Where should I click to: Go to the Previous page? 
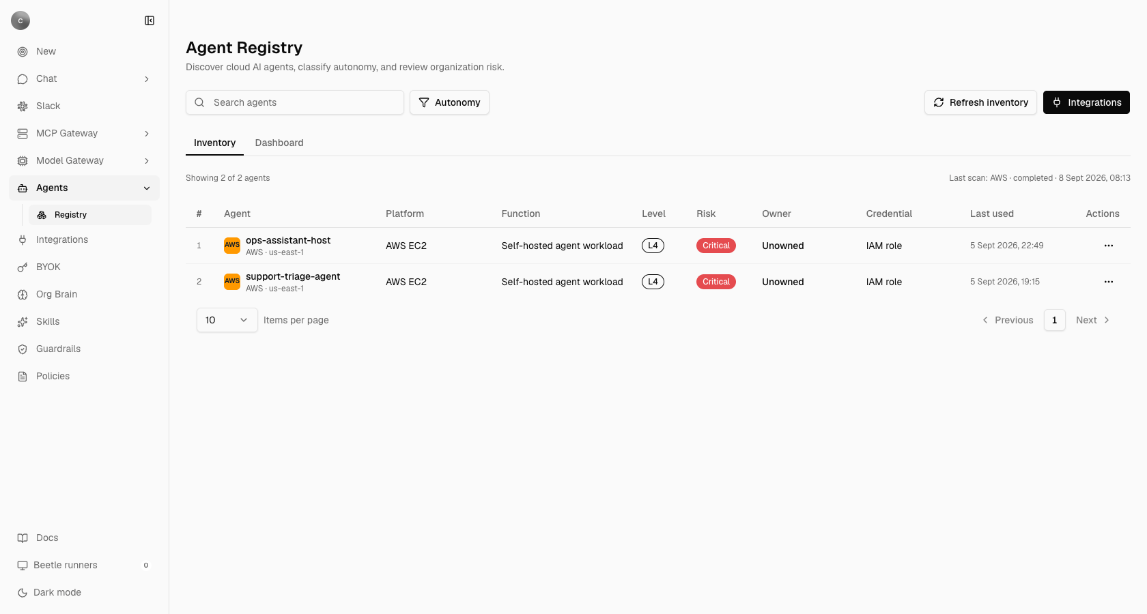point(1008,320)
